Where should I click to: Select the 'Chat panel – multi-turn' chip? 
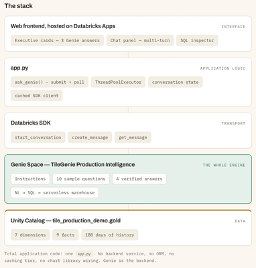point(140,40)
